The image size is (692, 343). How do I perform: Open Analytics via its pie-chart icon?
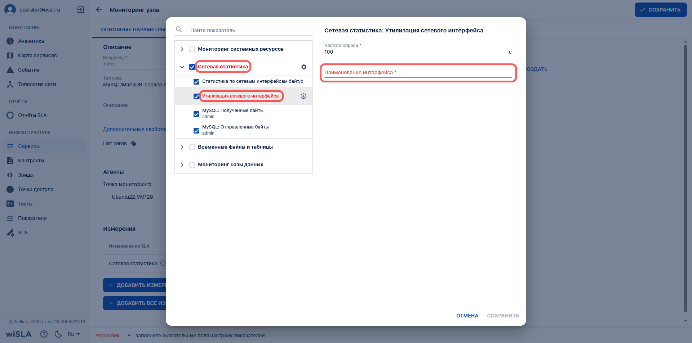(10, 41)
